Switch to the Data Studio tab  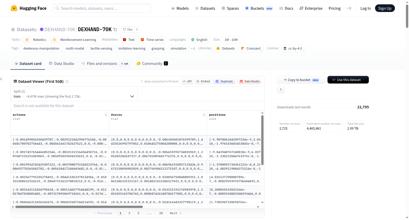[62, 64]
